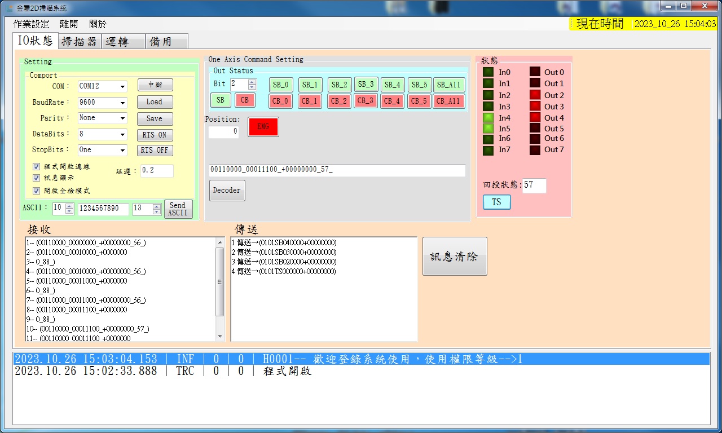
Task: Click the green SB button
Action: (x=221, y=100)
